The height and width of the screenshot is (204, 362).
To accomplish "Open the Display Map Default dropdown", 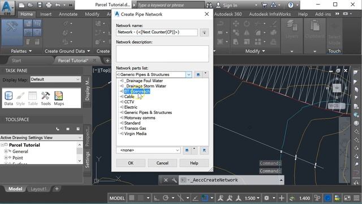I will (x=55, y=79).
